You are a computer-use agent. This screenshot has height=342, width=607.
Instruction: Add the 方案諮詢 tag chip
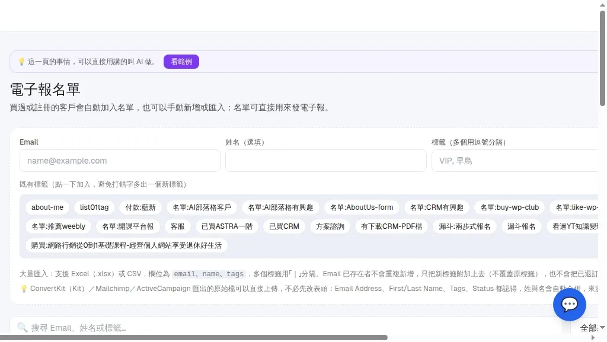tap(330, 226)
